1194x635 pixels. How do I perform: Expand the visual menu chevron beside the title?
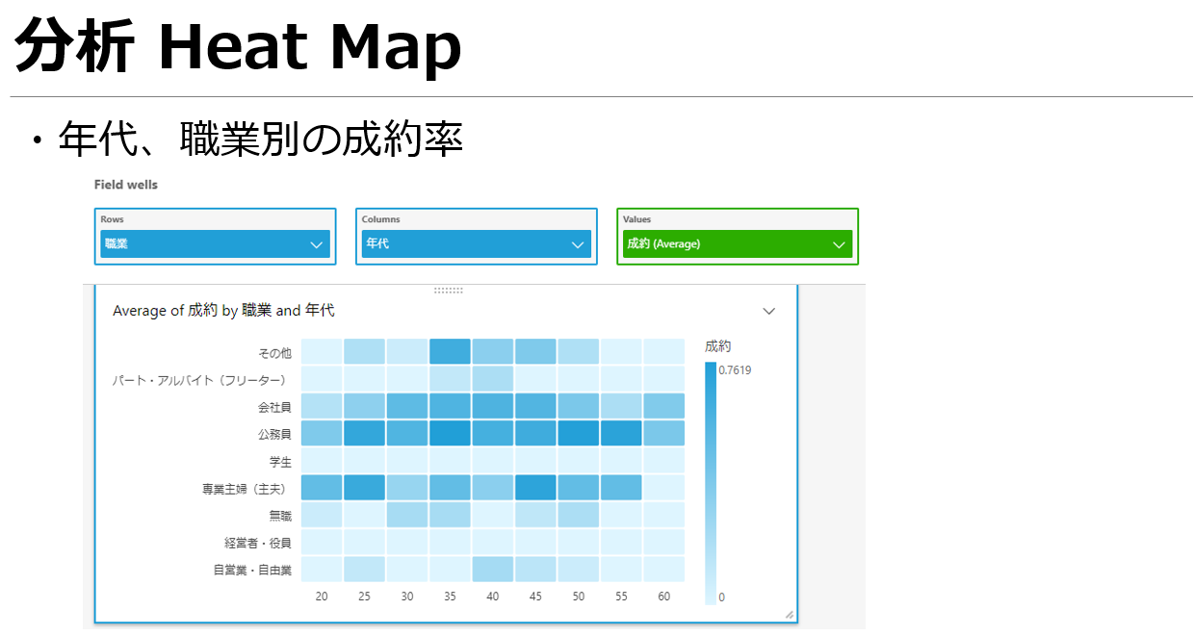[x=769, y=311]
